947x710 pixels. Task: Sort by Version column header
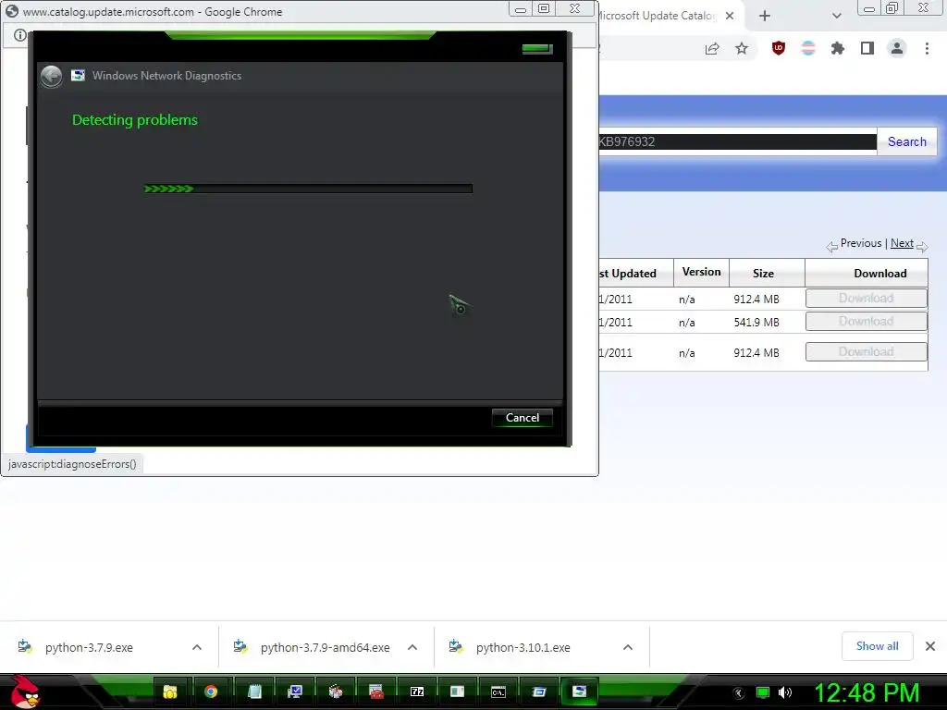(701, 272)
